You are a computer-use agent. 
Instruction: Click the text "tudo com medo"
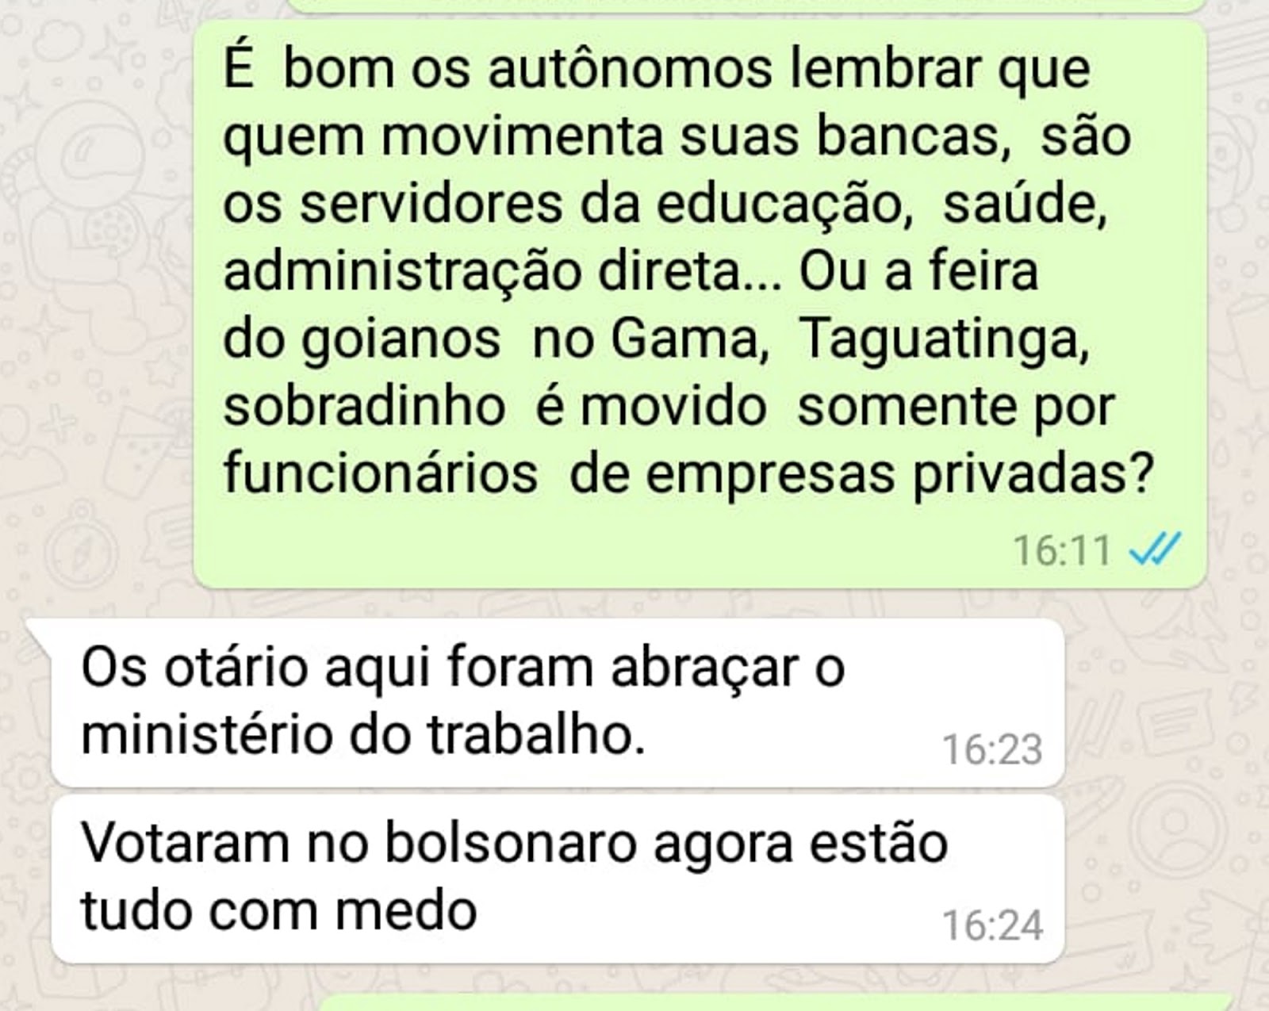pyautogui.click(x=279, y=910)
